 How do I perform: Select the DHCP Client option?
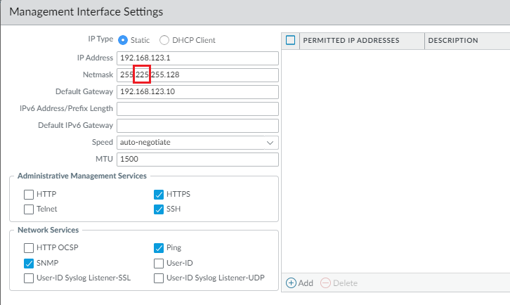(x=165, y=40)
